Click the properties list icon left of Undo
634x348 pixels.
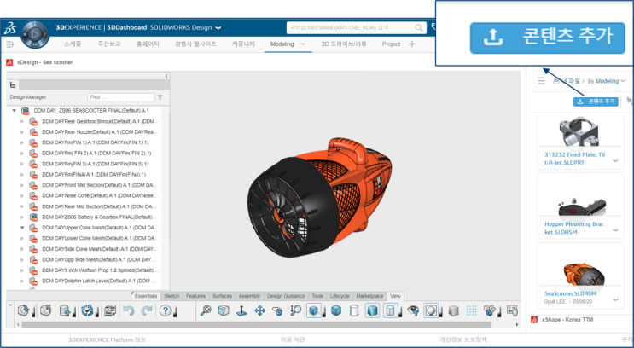pos(109,310)
